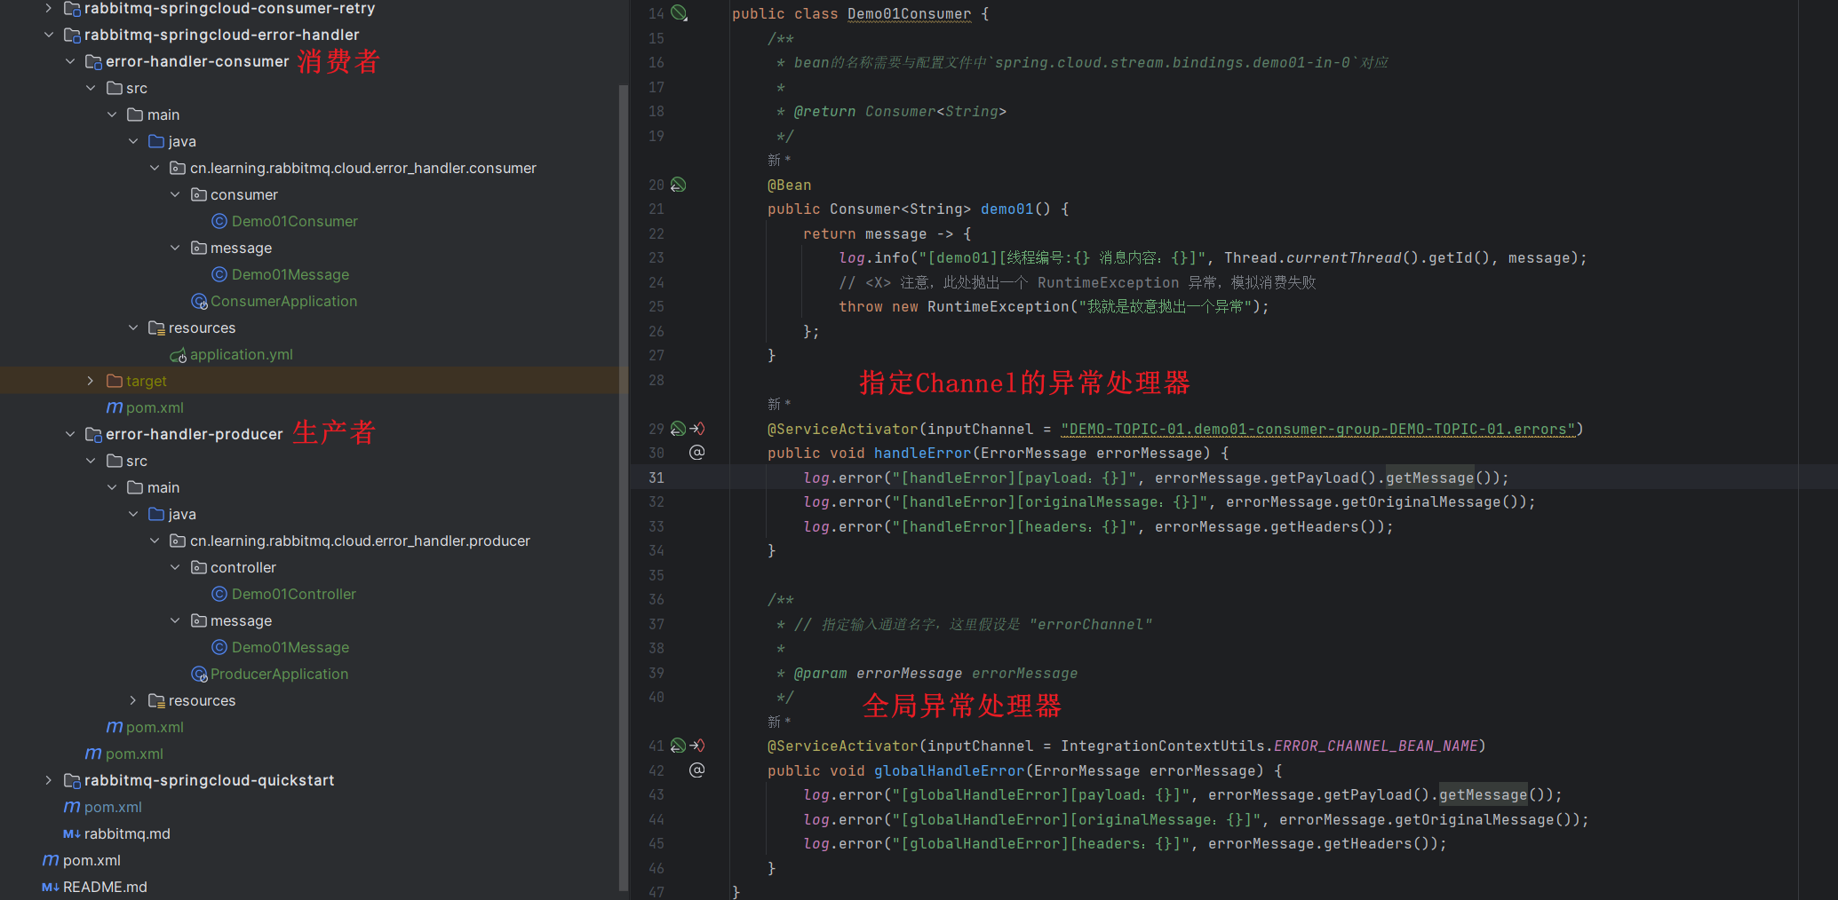This screenshot has height=900, width=1838.
Task: Collapse the consumer src folder
Action: click(91, 88)
